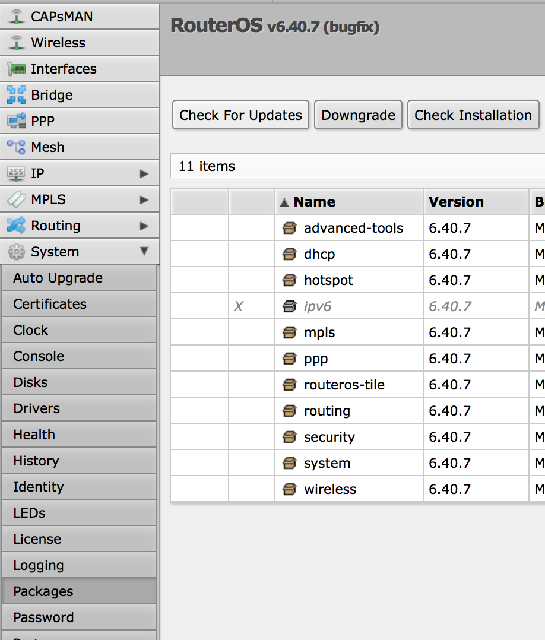Click version 6.40.7 in wireless row

[x=449, y=489]
